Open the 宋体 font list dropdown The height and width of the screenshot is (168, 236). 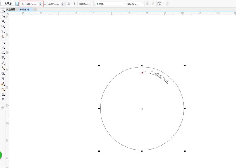(124, 4)
